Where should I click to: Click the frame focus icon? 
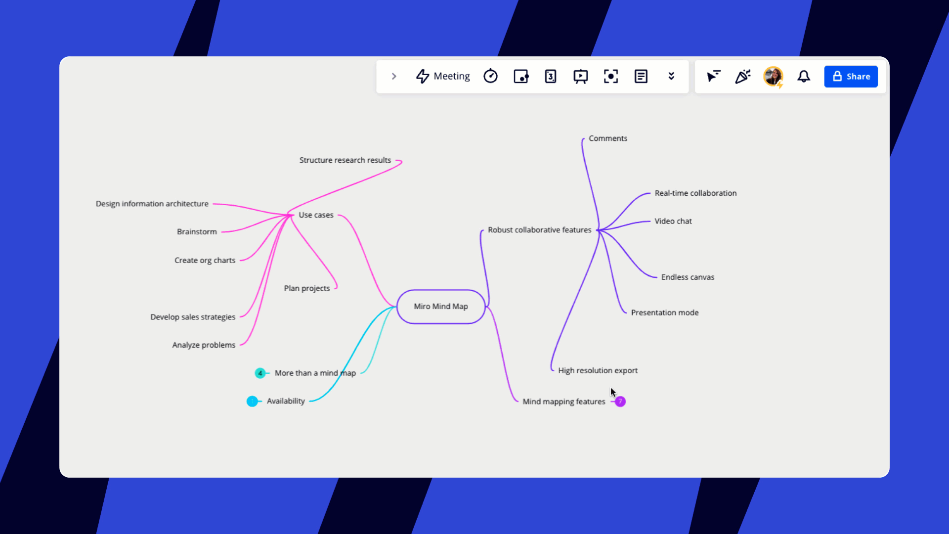click(611, 76)
